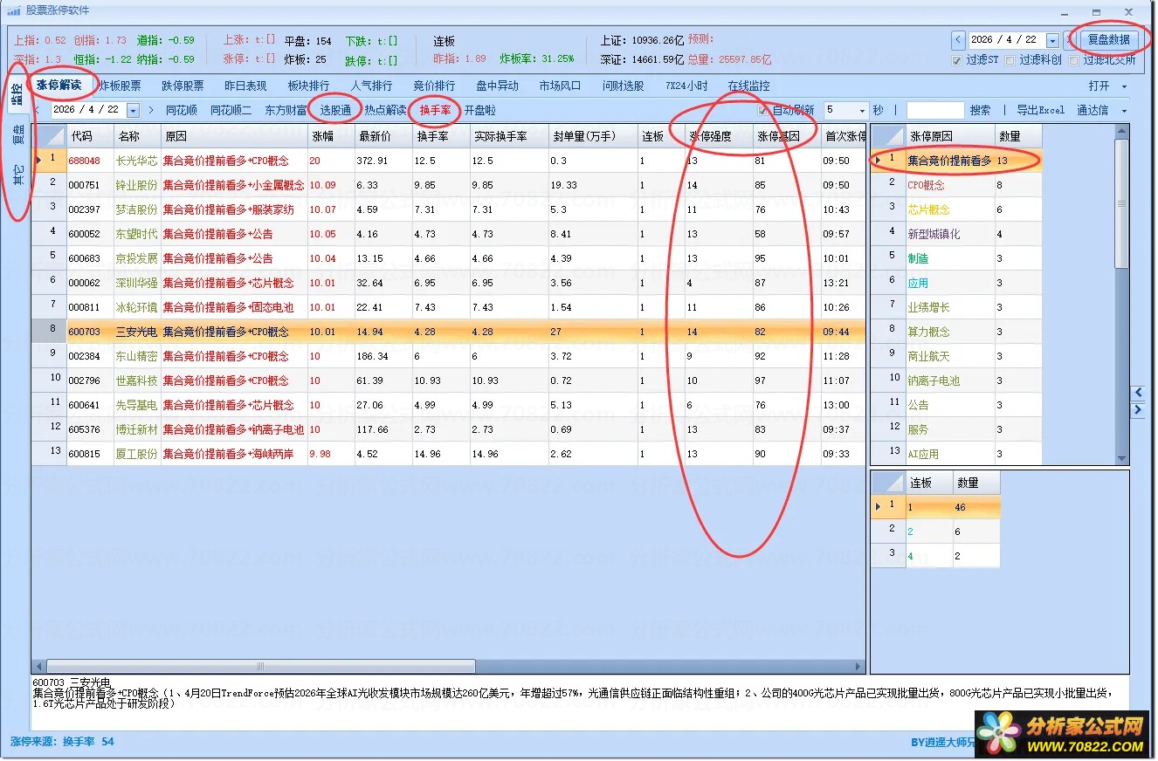The image size is (1158, 761).
Task: Click the horizontal scrollbar under the stock table
Action: click(x=262, y=667)
